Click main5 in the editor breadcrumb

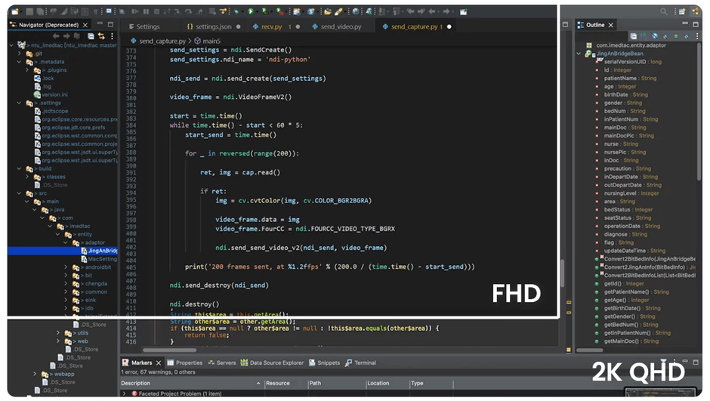(211, 40)
